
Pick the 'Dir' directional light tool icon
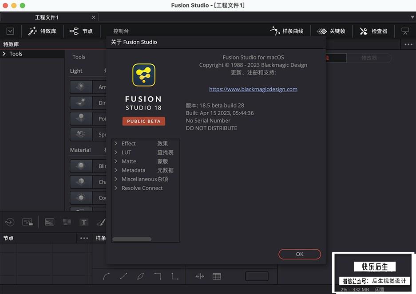pos(81,102)
